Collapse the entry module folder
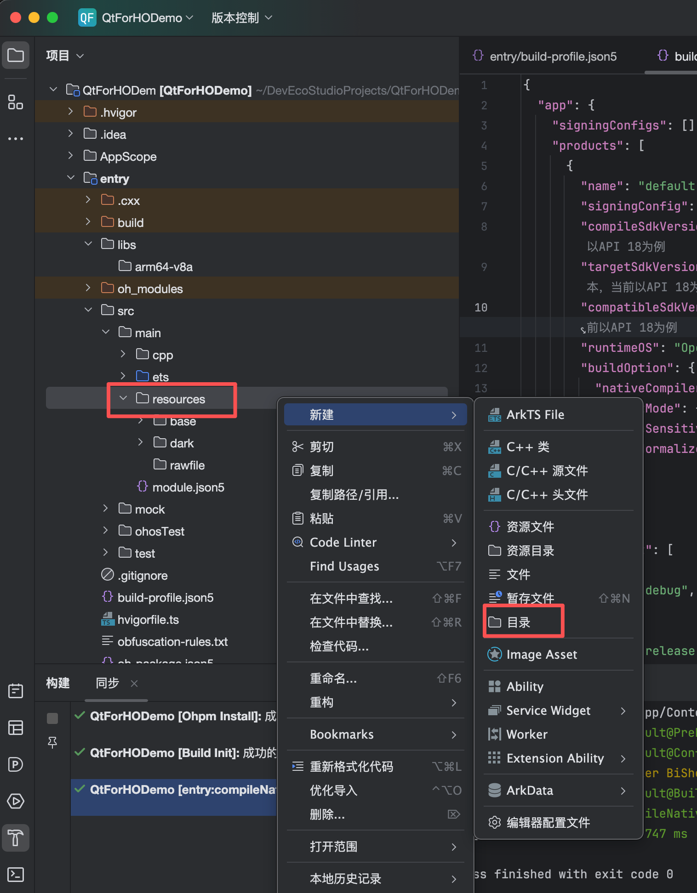Image resolution: width=697 pixels, height=893 pixels. coord(70,178)
